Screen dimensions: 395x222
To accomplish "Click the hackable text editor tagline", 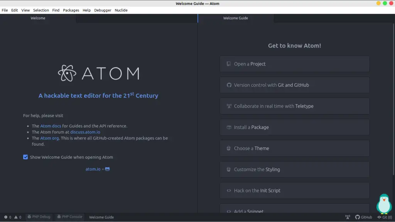I will pos(98,96).
